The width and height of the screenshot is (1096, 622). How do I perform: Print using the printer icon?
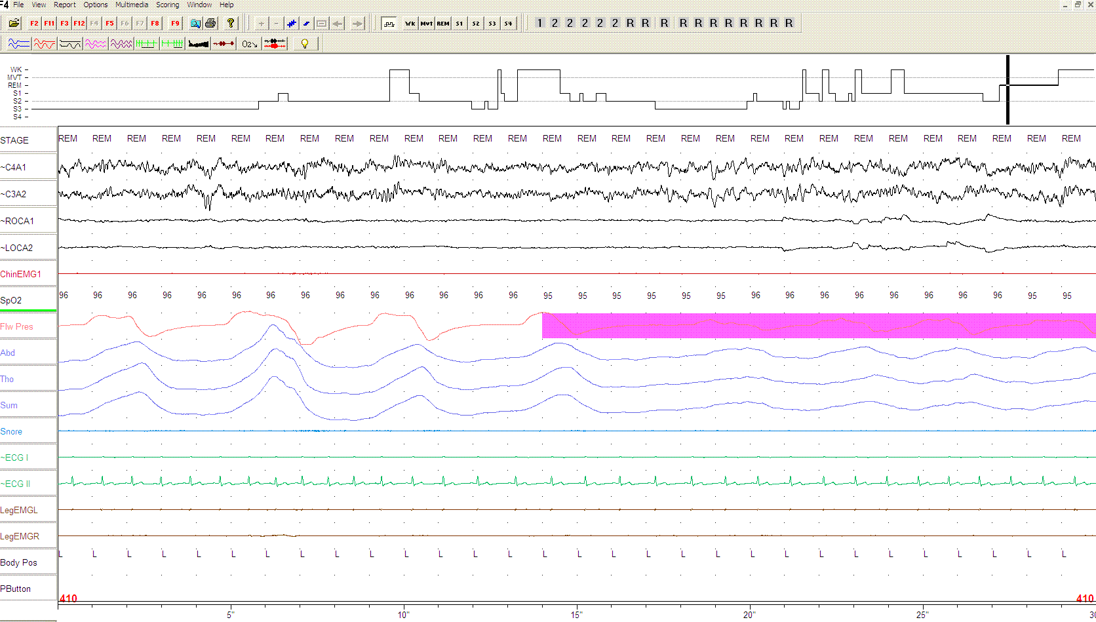pyautogui.click(x=210, y=24)
